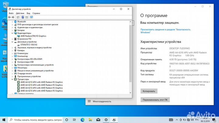219x123 pixels.
Task: Open the Вид menu
Action: pos(28,13)
